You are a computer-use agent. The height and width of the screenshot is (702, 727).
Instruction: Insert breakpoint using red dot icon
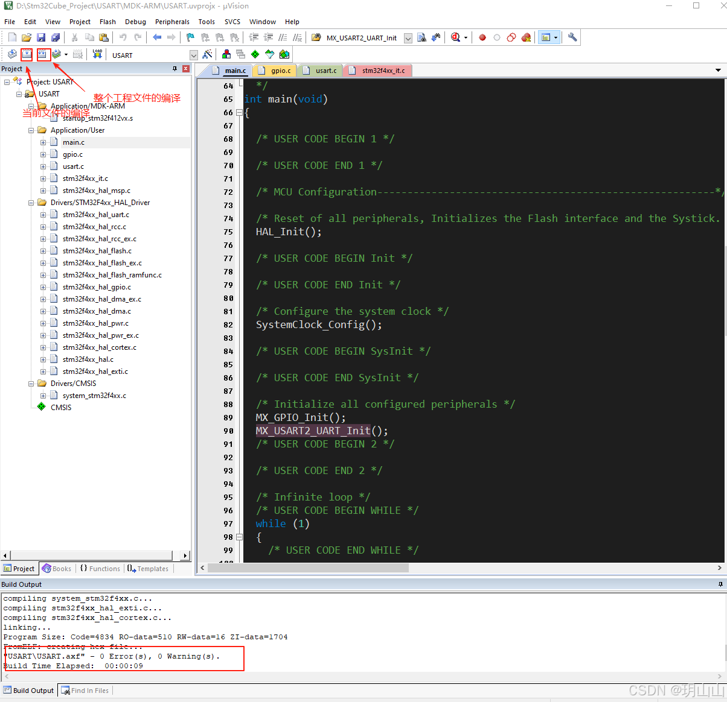482,37
